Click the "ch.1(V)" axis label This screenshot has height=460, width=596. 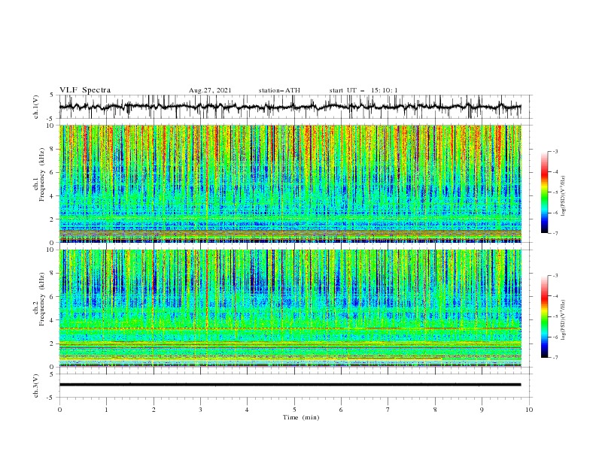point(36,107)
